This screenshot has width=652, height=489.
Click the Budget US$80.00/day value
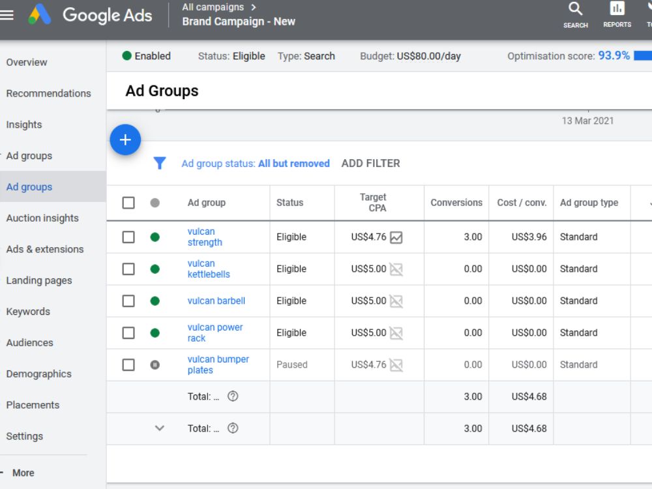point(428,56)
